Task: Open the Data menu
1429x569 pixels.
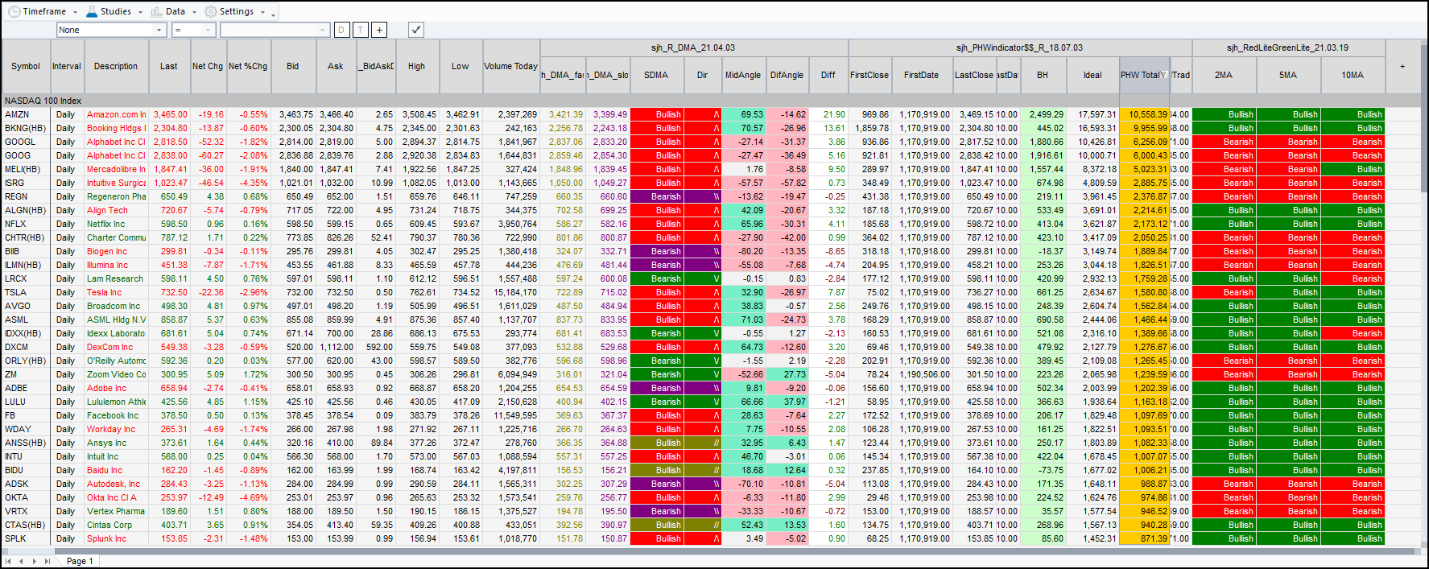Action: pyautogui.click(x=173, y=11)
